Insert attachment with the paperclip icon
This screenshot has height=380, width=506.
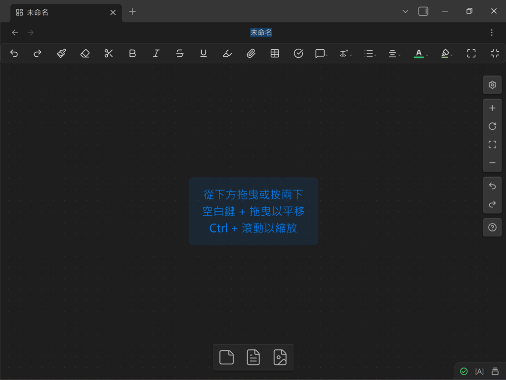click(251, 53)
